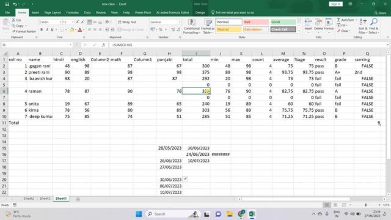Image resolution: width=391 pixels, height=220 pixels.
Task: Apply the Bad cell style
Action: pyautogui.click(x=256, y=22)
